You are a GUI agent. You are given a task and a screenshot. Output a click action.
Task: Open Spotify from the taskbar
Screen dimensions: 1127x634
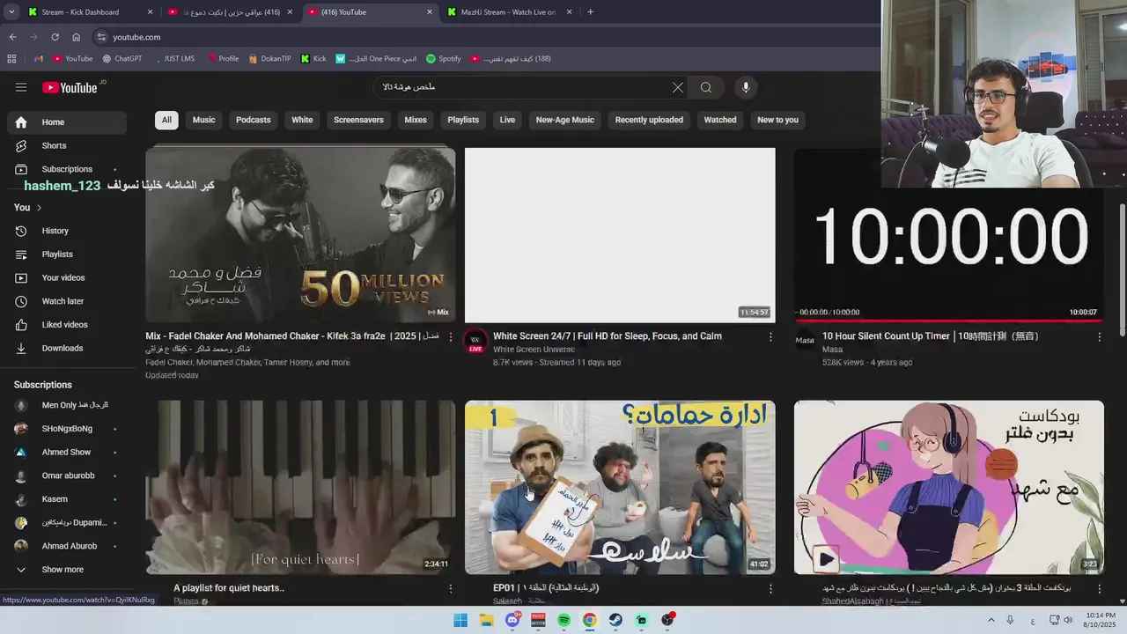point(564,620)
